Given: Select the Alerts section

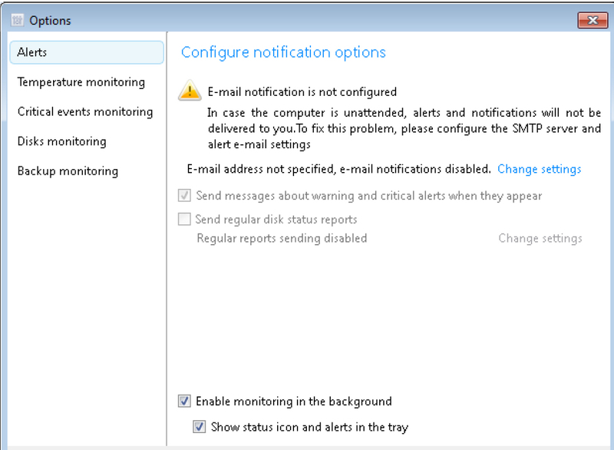Looking at the screenshot, I should click(x=87, y=52).
